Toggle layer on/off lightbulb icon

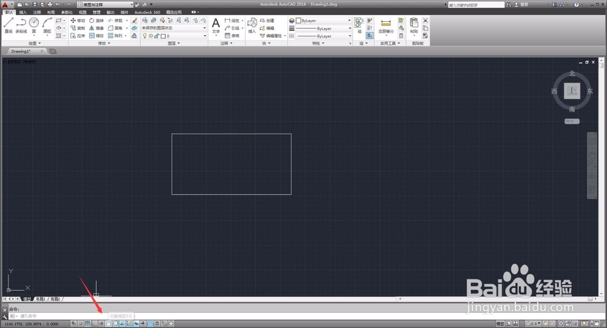pyautogui.click(x=145, y=36)
